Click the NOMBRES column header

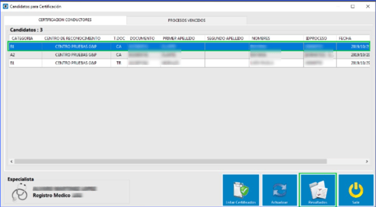[276, 38]
